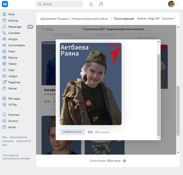Click the Mini apps grid icon
The width and height of the screenshot is (183, 175).
tap(4, 98)
